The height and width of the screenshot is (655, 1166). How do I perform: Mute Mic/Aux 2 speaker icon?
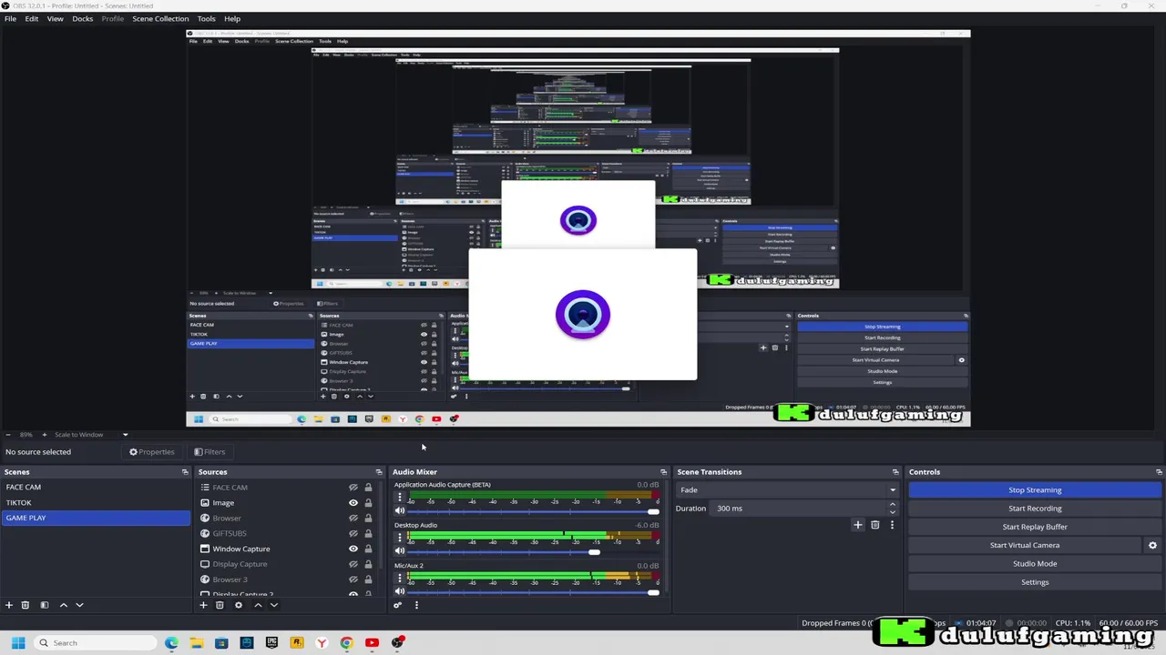pyautogui.click(x=399, y=592)
